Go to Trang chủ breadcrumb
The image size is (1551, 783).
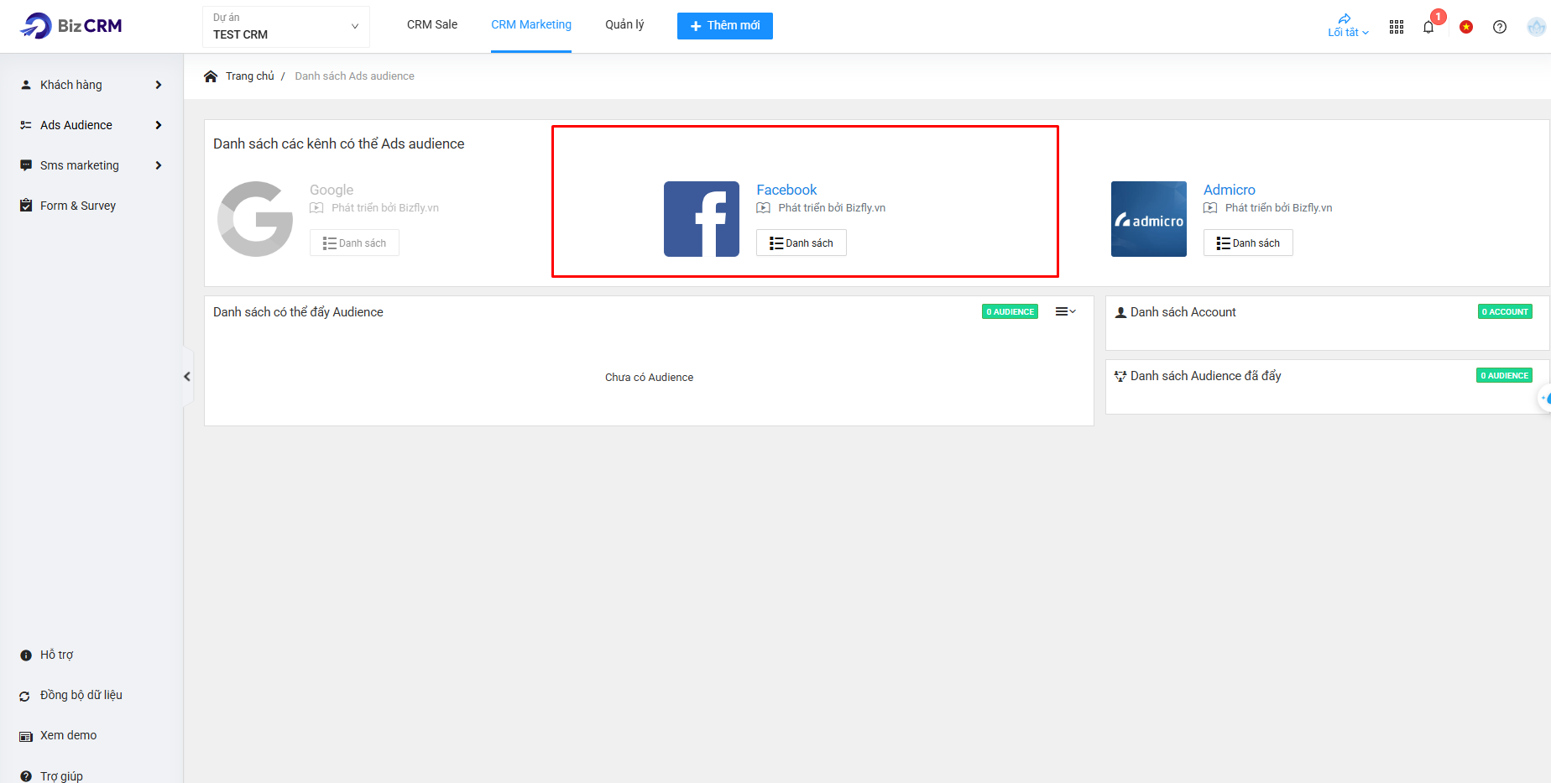click(x=250, y=76)
